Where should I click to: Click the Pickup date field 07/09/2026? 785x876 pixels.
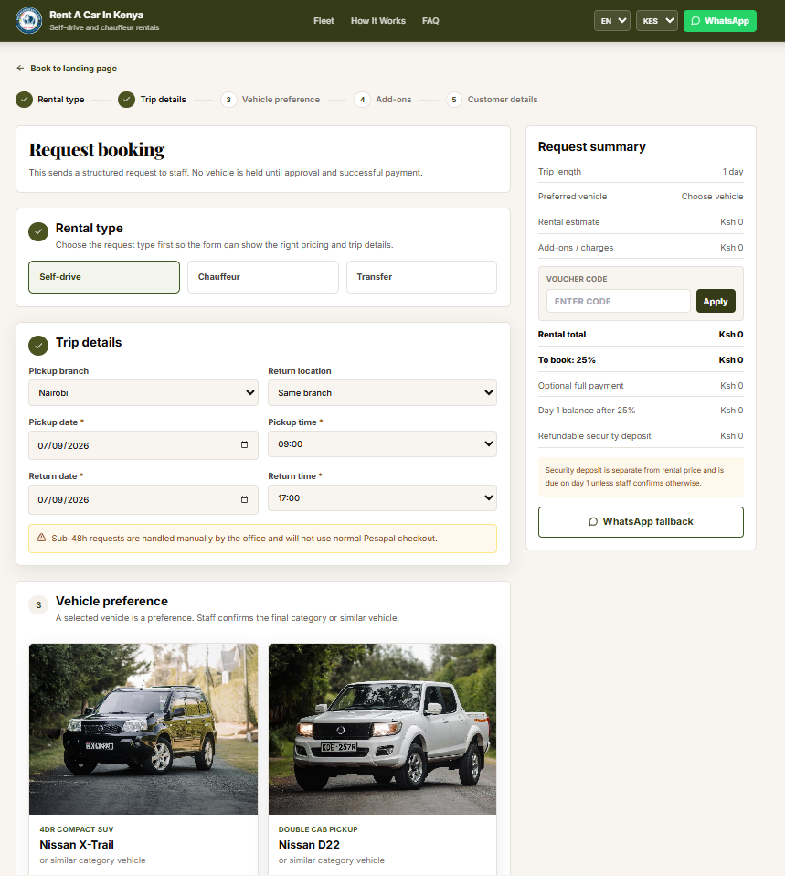coord(143,445)
